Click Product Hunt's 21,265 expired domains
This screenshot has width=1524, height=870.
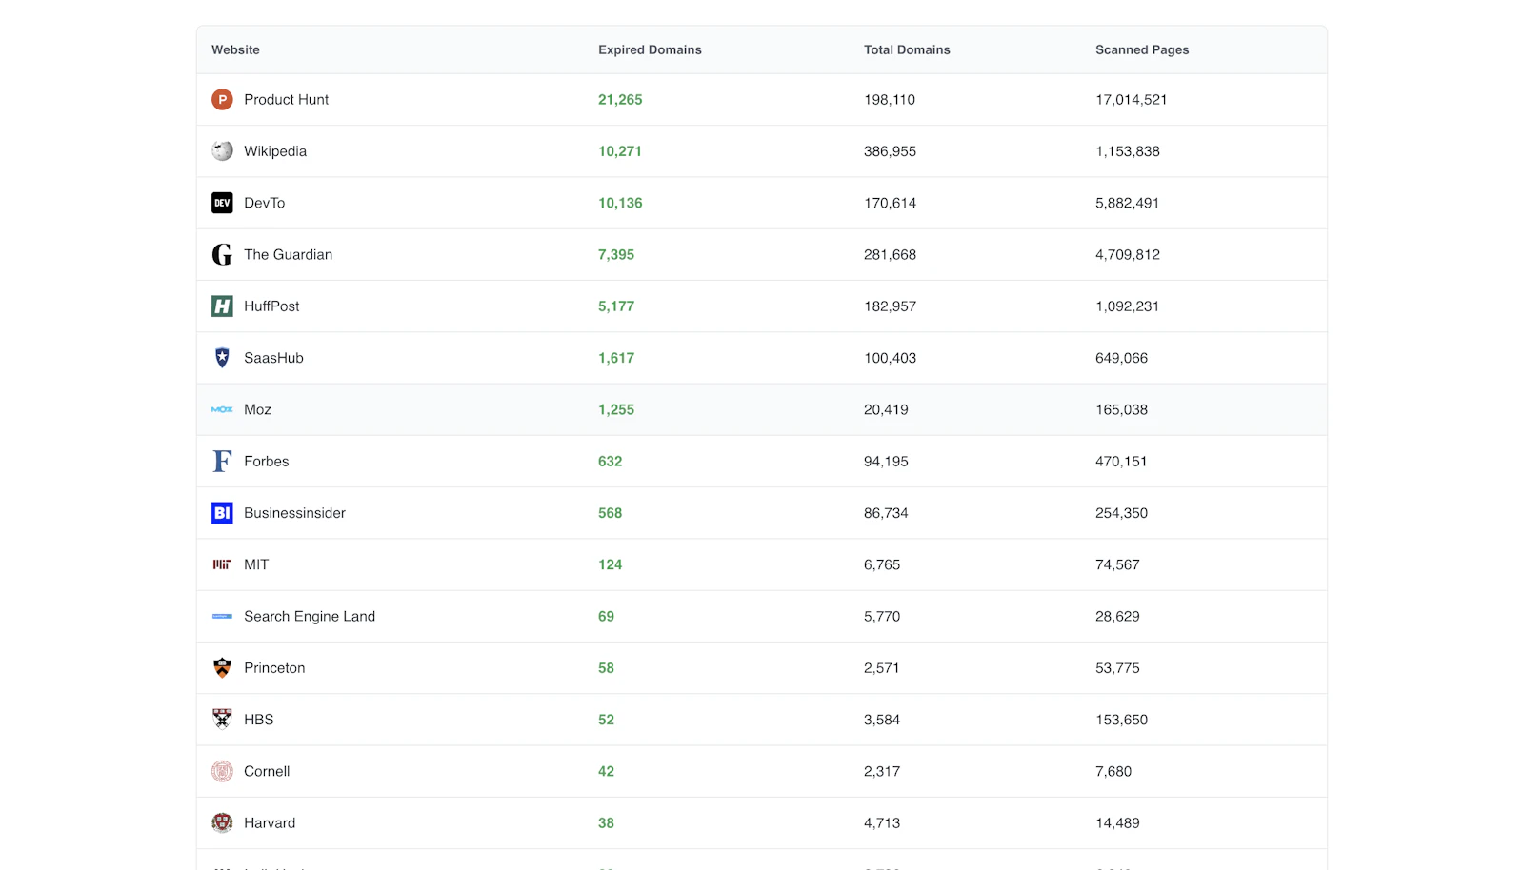click(620, 99)
